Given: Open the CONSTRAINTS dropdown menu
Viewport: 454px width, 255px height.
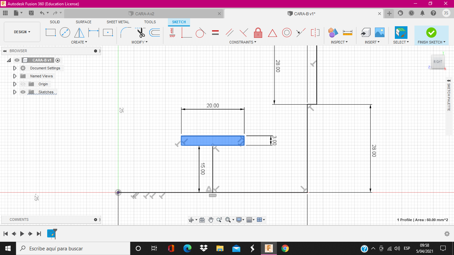Looking at the screenshot, I should (x=243, y=42).
